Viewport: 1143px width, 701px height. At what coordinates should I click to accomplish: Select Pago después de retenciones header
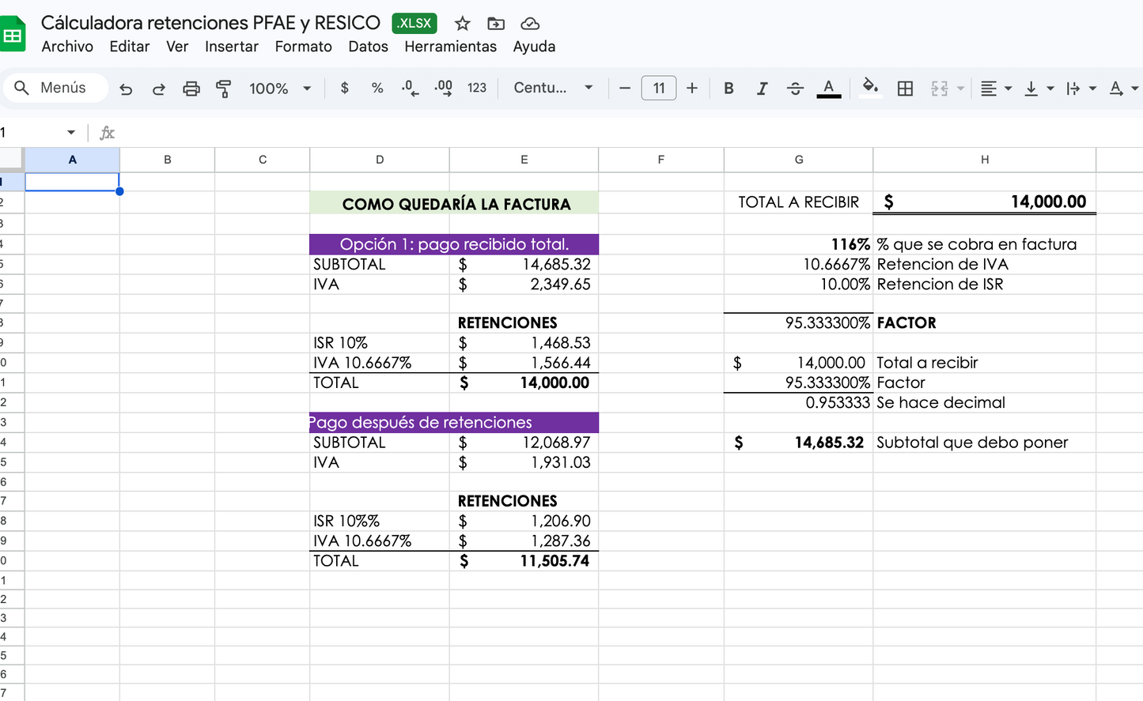pos(454,422)
